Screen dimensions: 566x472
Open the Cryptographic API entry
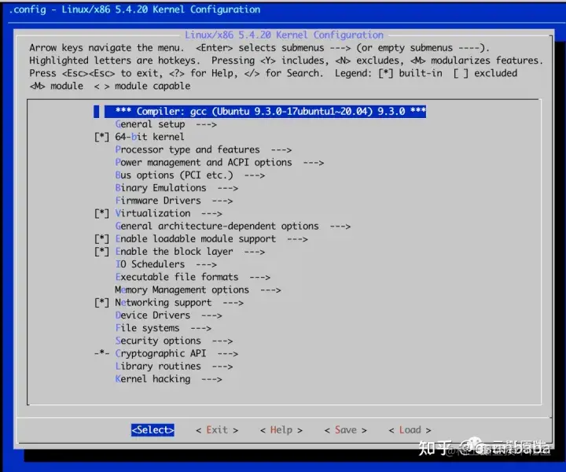coord(160,353)
